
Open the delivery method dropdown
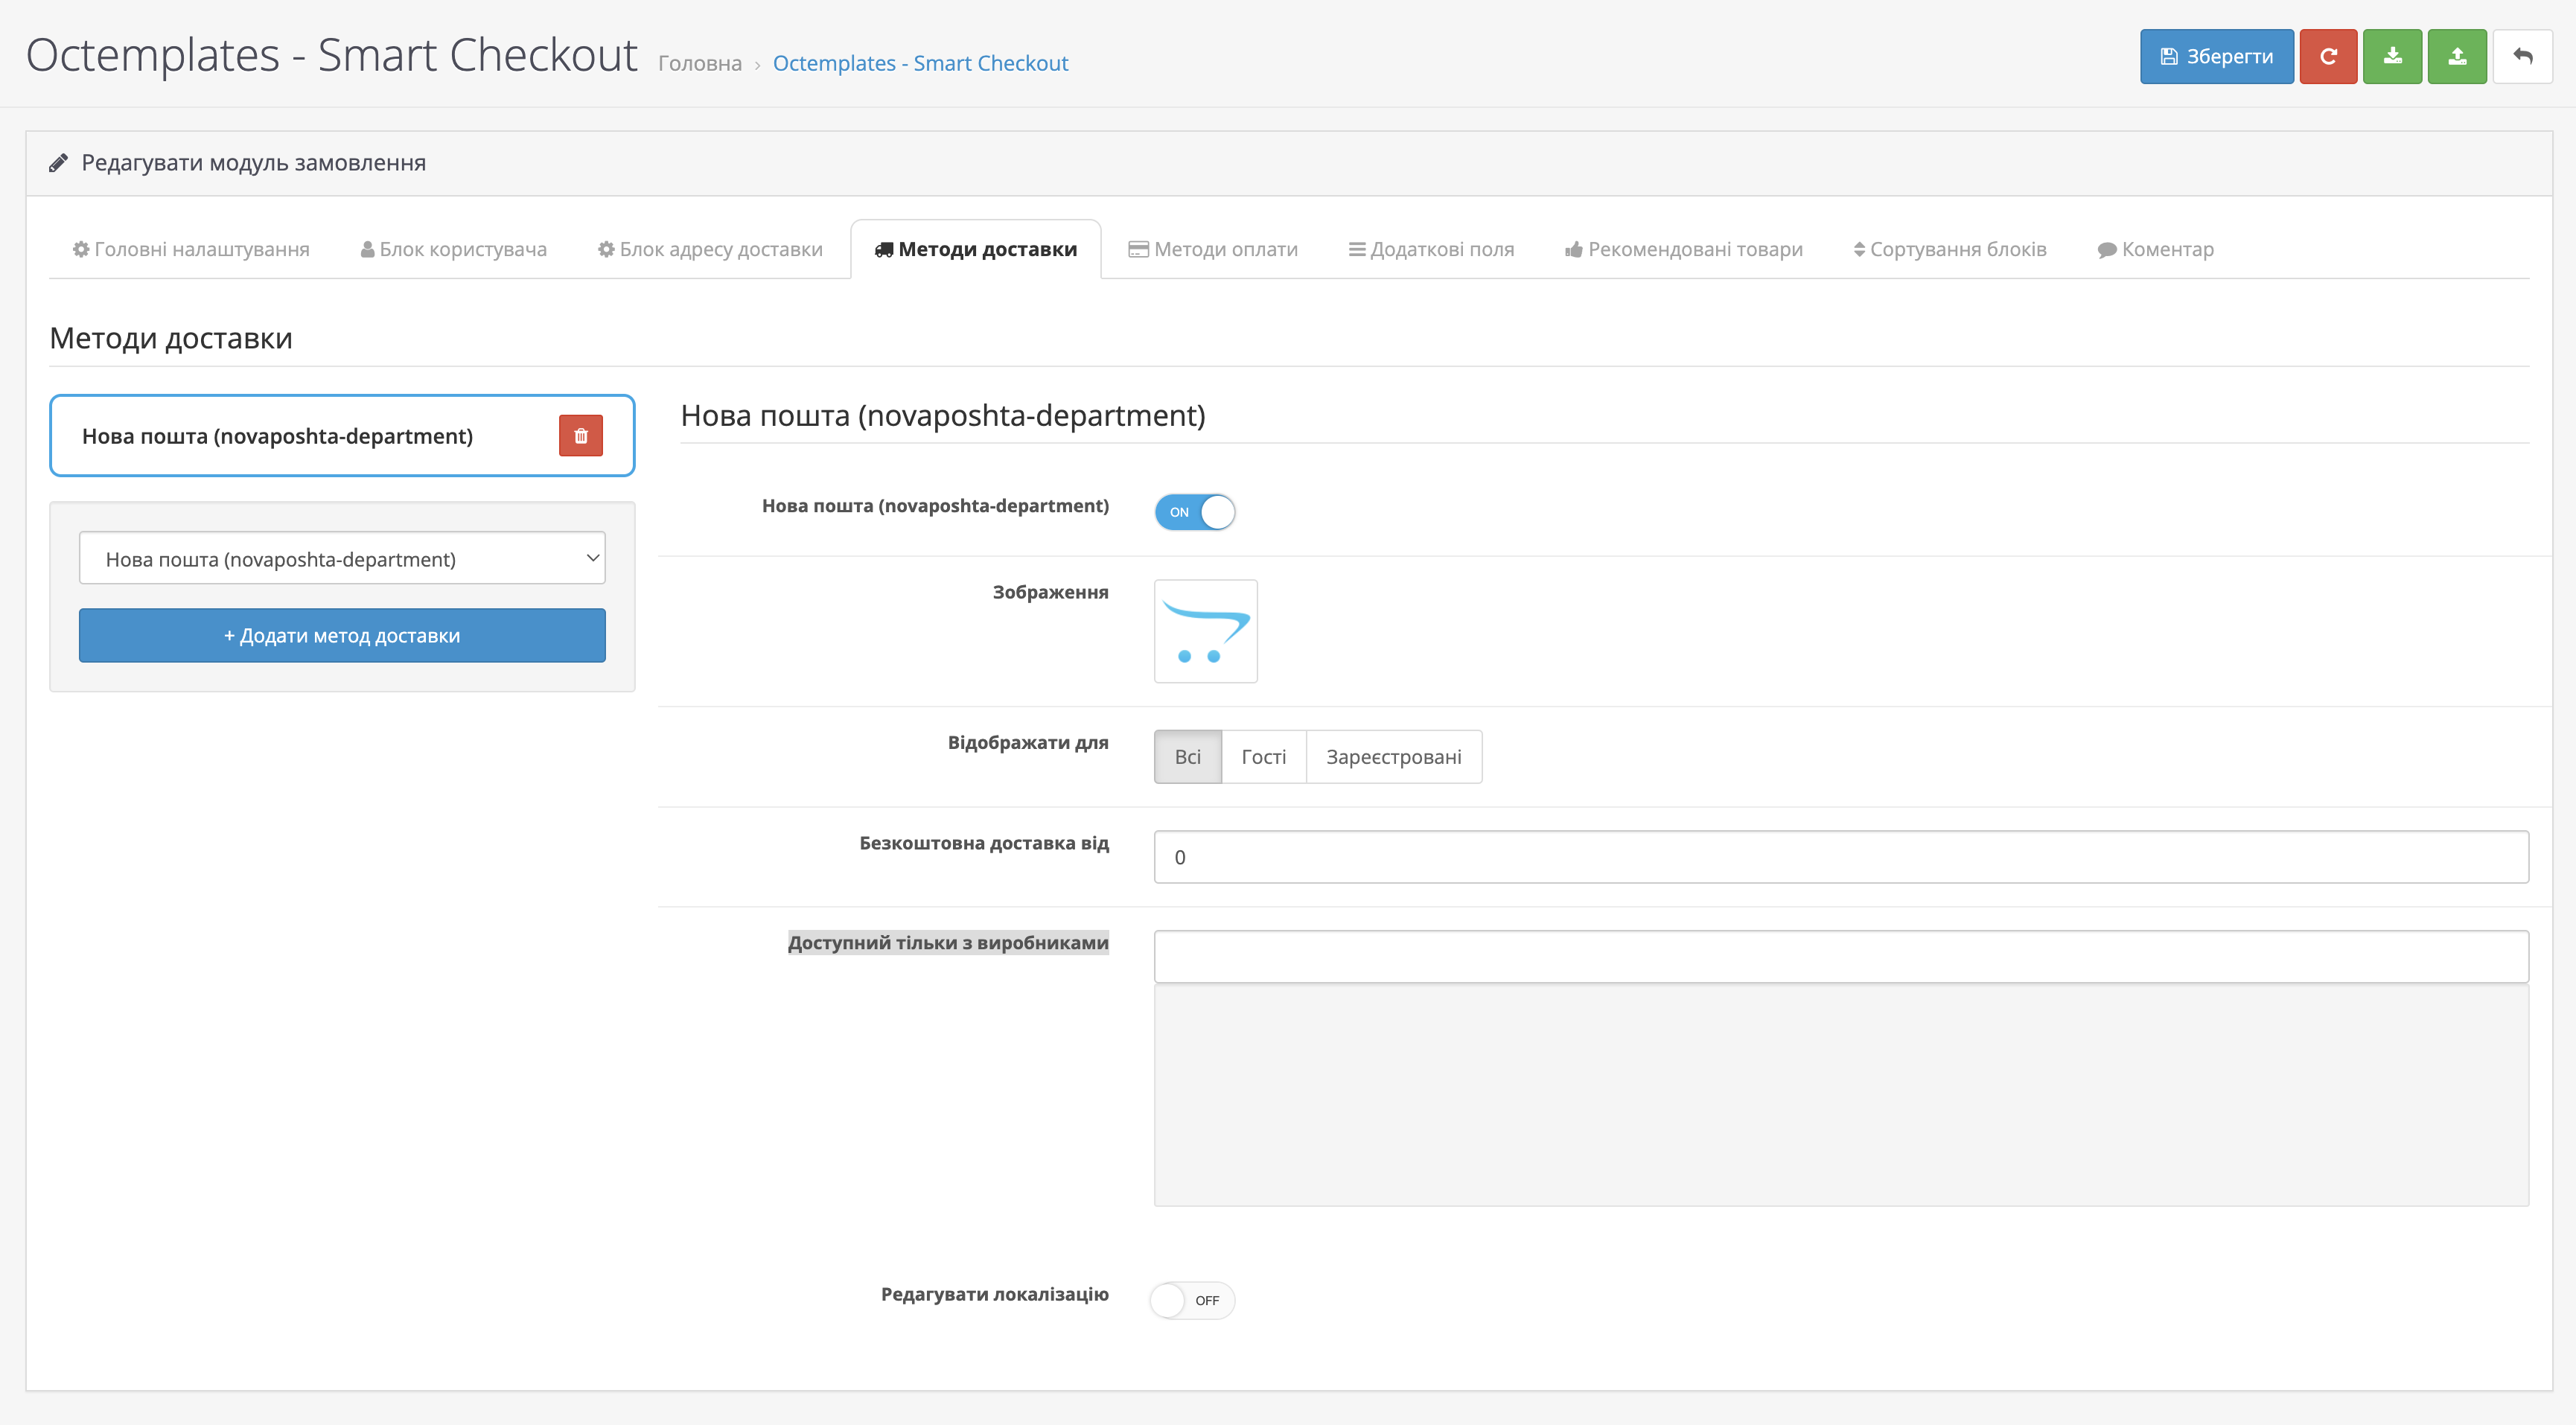point(342,559)
